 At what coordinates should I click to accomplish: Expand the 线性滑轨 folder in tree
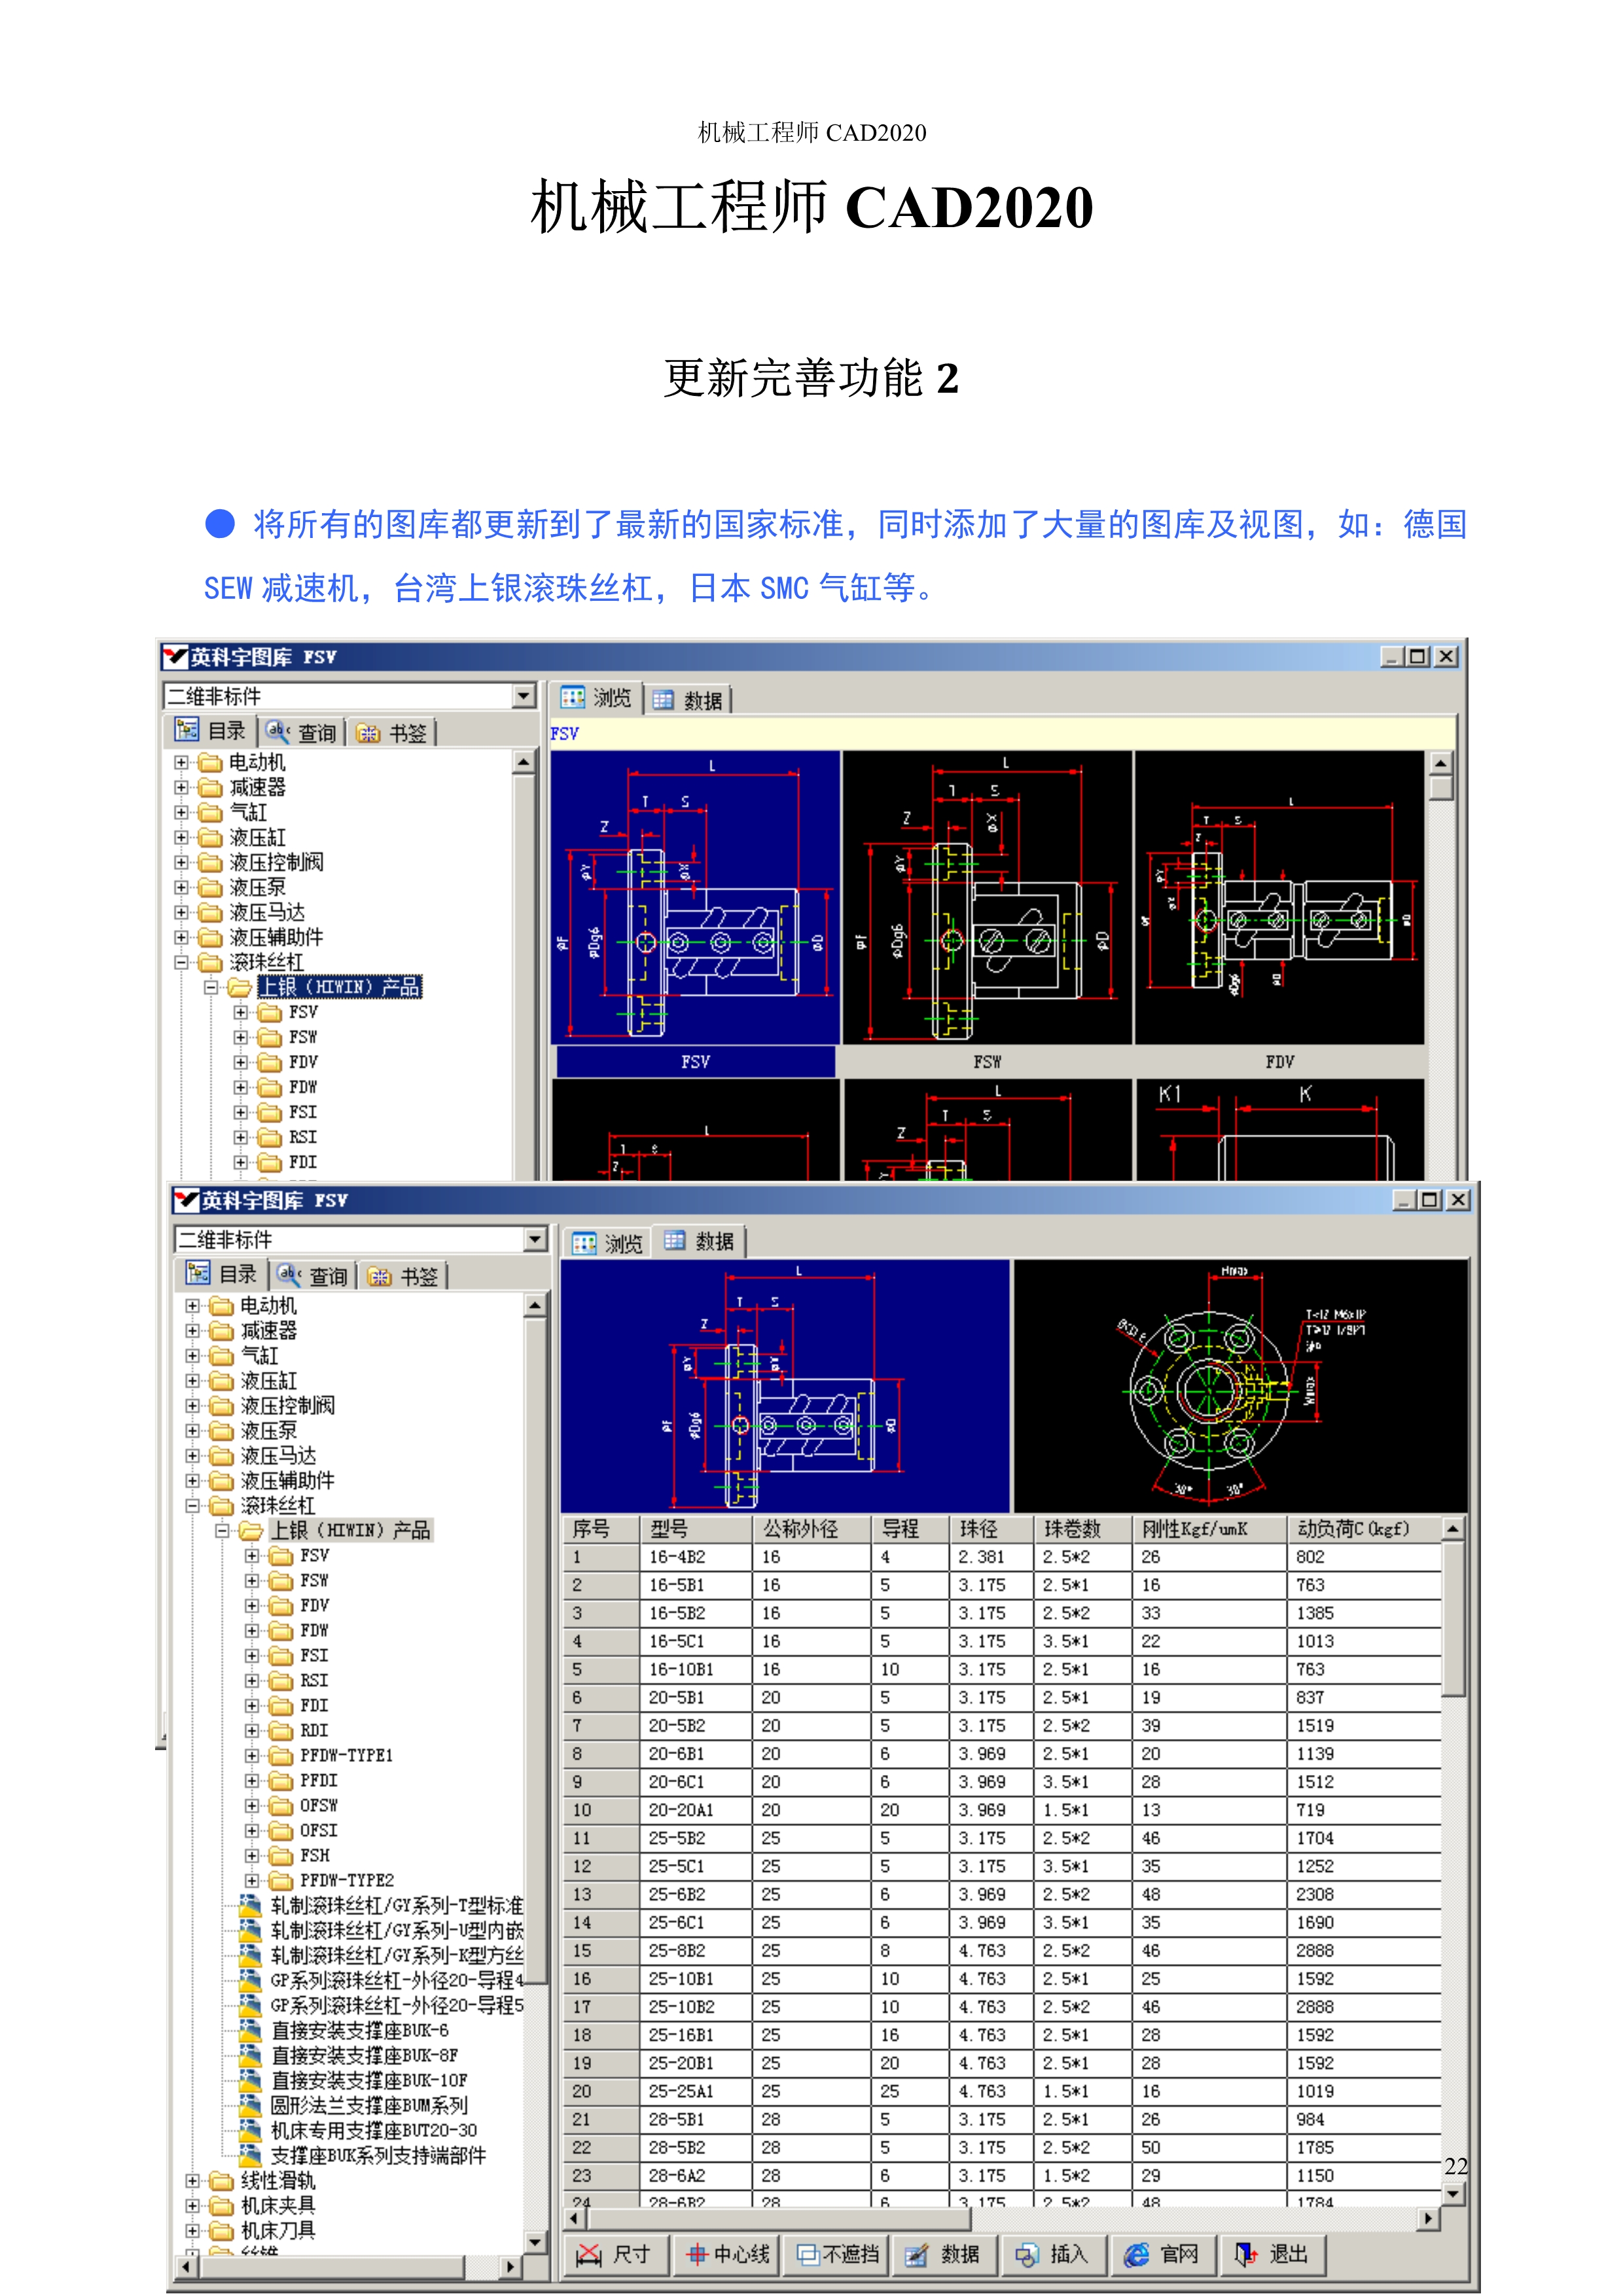[x=193, y=2180]
